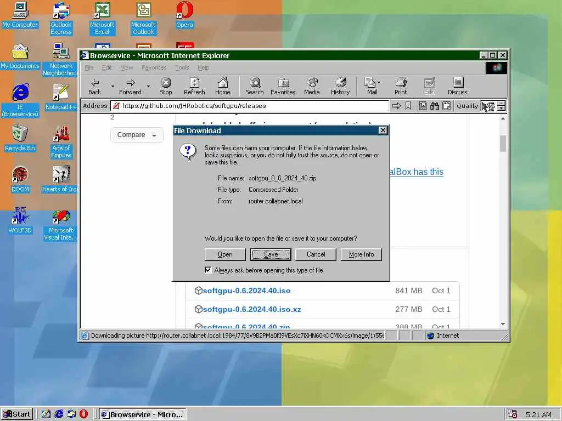Open the Search pane
The height and width of the screenshot is (421, 562).
[x=255, y=86]
